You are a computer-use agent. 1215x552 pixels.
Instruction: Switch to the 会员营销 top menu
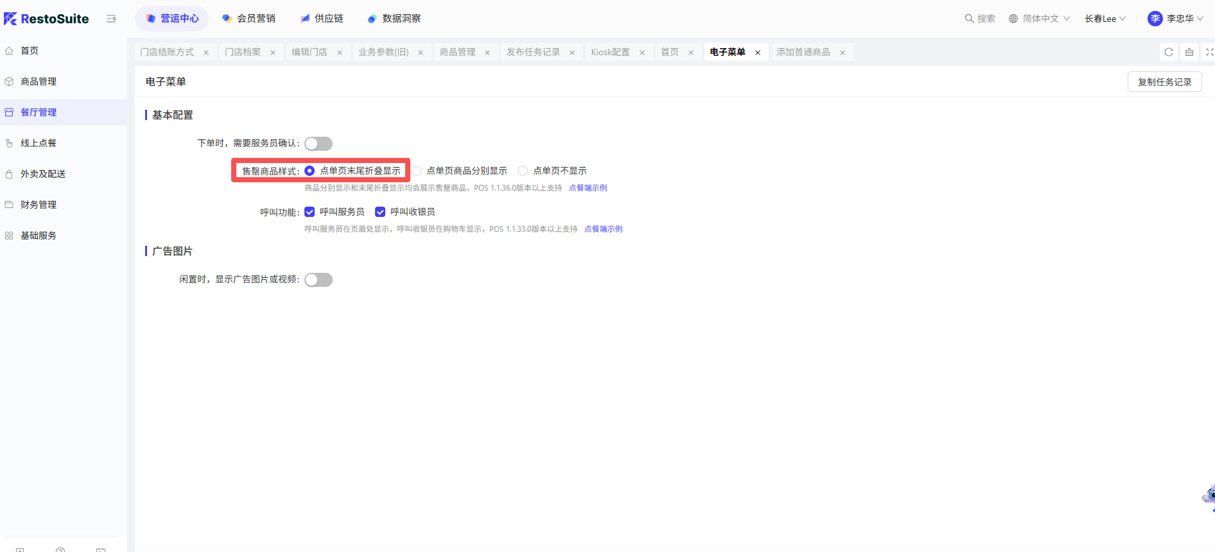[x=249, y=19]
